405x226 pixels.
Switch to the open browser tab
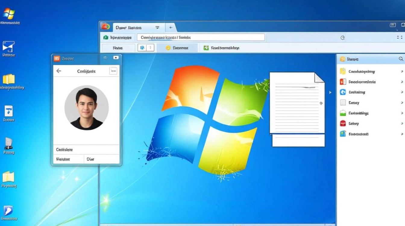click(x=130, y=27)
